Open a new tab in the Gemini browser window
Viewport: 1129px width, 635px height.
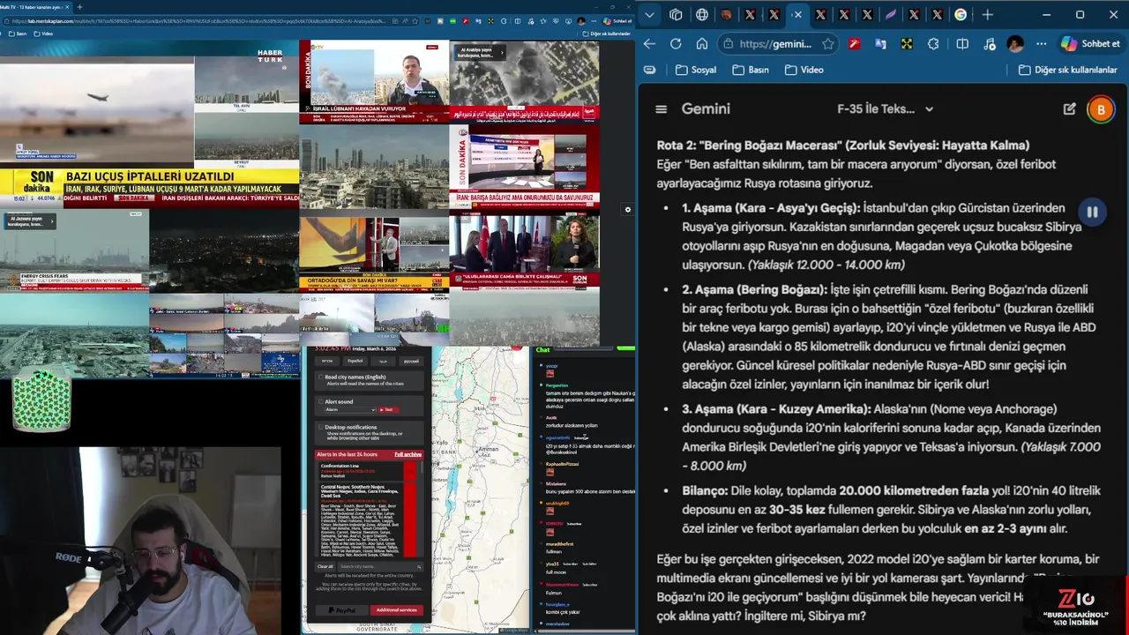(x=987, y=14)
